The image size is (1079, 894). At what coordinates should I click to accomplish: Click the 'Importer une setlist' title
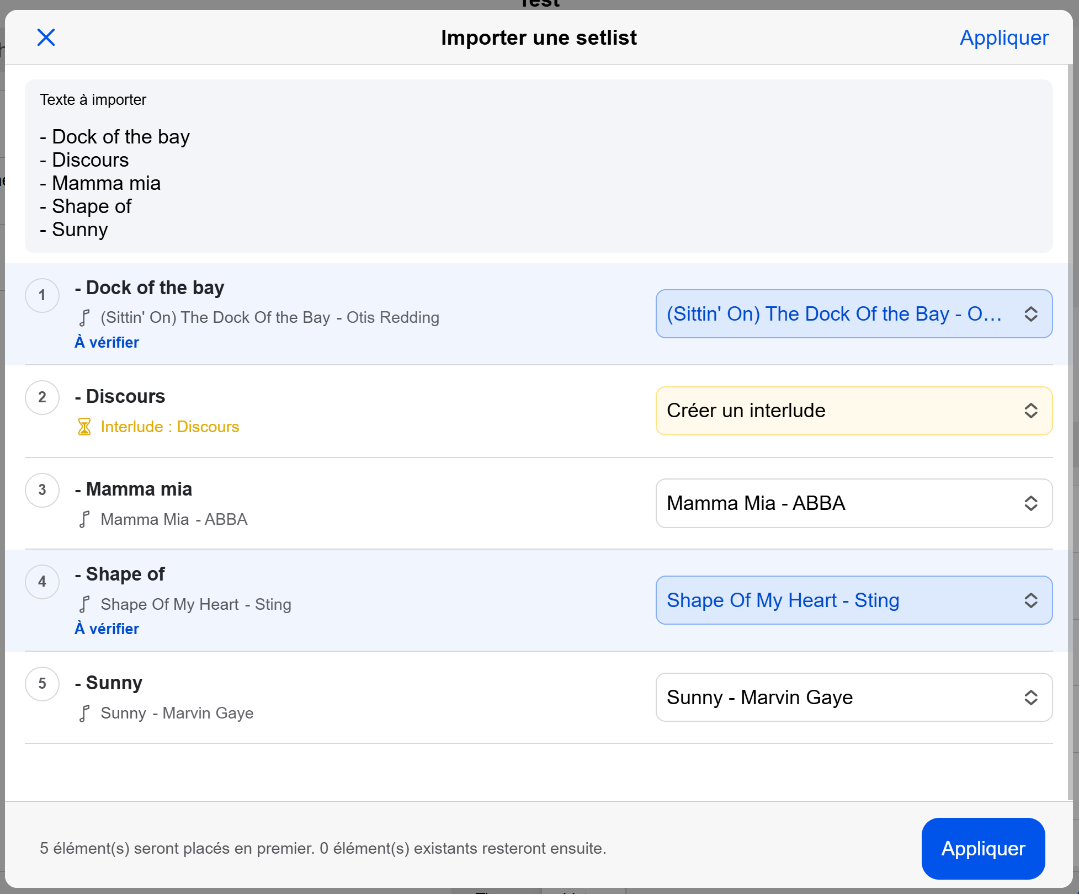tap(539, 38)
